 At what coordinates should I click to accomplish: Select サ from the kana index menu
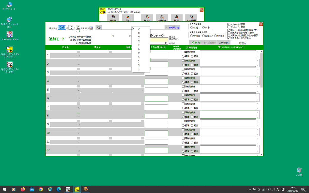point(139,37)
